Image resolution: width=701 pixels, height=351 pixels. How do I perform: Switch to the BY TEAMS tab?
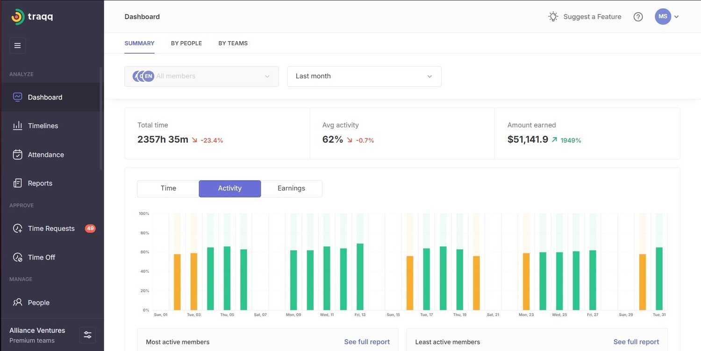(x=233, y=42)
